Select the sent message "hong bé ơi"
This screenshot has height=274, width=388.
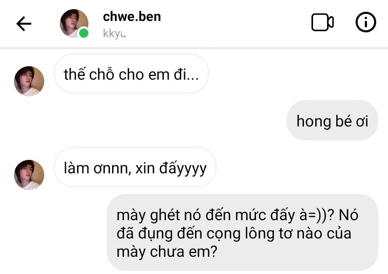[332, 121]
